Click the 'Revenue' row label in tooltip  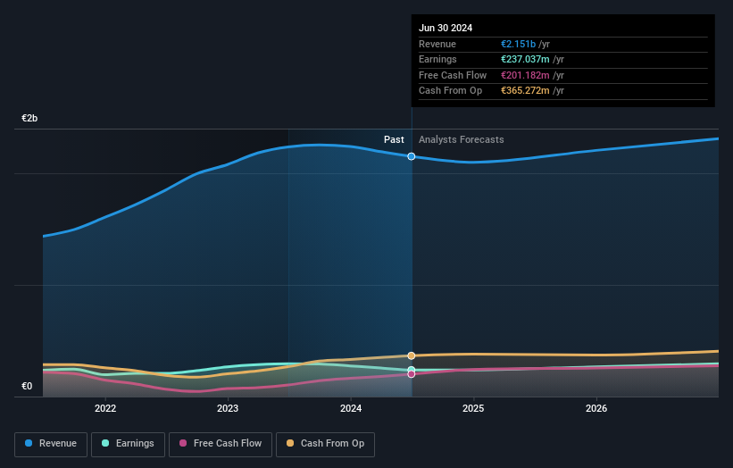437,44
